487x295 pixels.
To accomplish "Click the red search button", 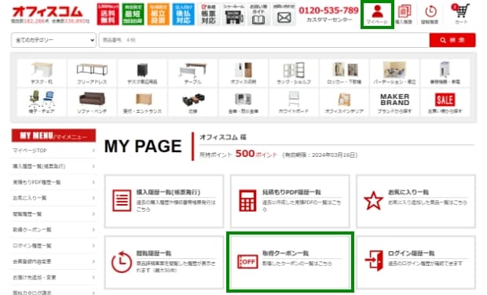I will pos(452,40).
